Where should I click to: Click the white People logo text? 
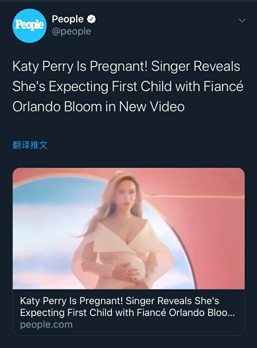tap(29, 25)
